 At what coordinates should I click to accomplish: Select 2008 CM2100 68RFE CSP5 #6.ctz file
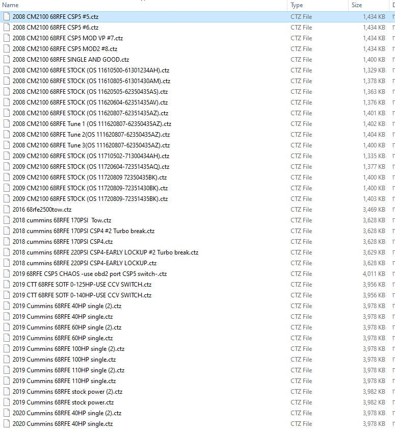coord(56,28)
